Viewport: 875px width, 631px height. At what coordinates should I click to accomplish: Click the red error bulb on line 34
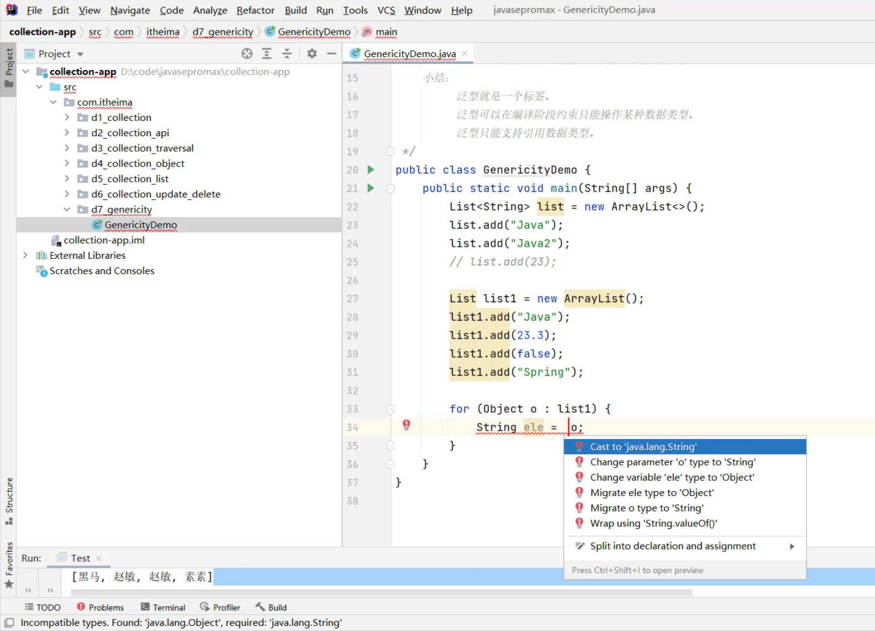tap(406, 425)
